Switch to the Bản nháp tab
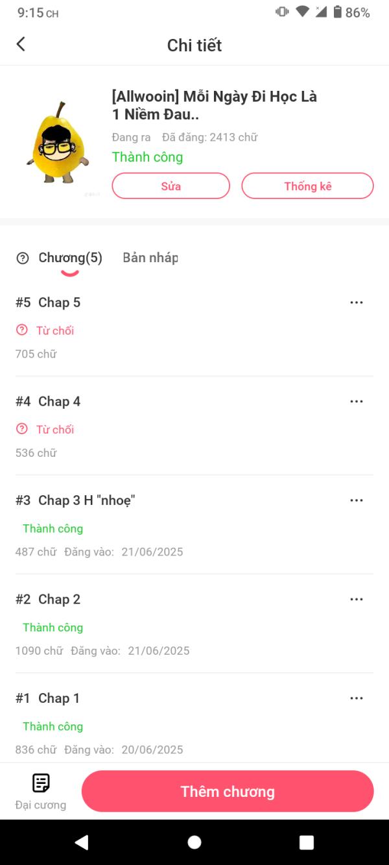Screen dimensions: 389x865 coord(150,258)
